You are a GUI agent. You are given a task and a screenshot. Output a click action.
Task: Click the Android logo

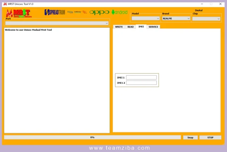[x=120, y=12]
